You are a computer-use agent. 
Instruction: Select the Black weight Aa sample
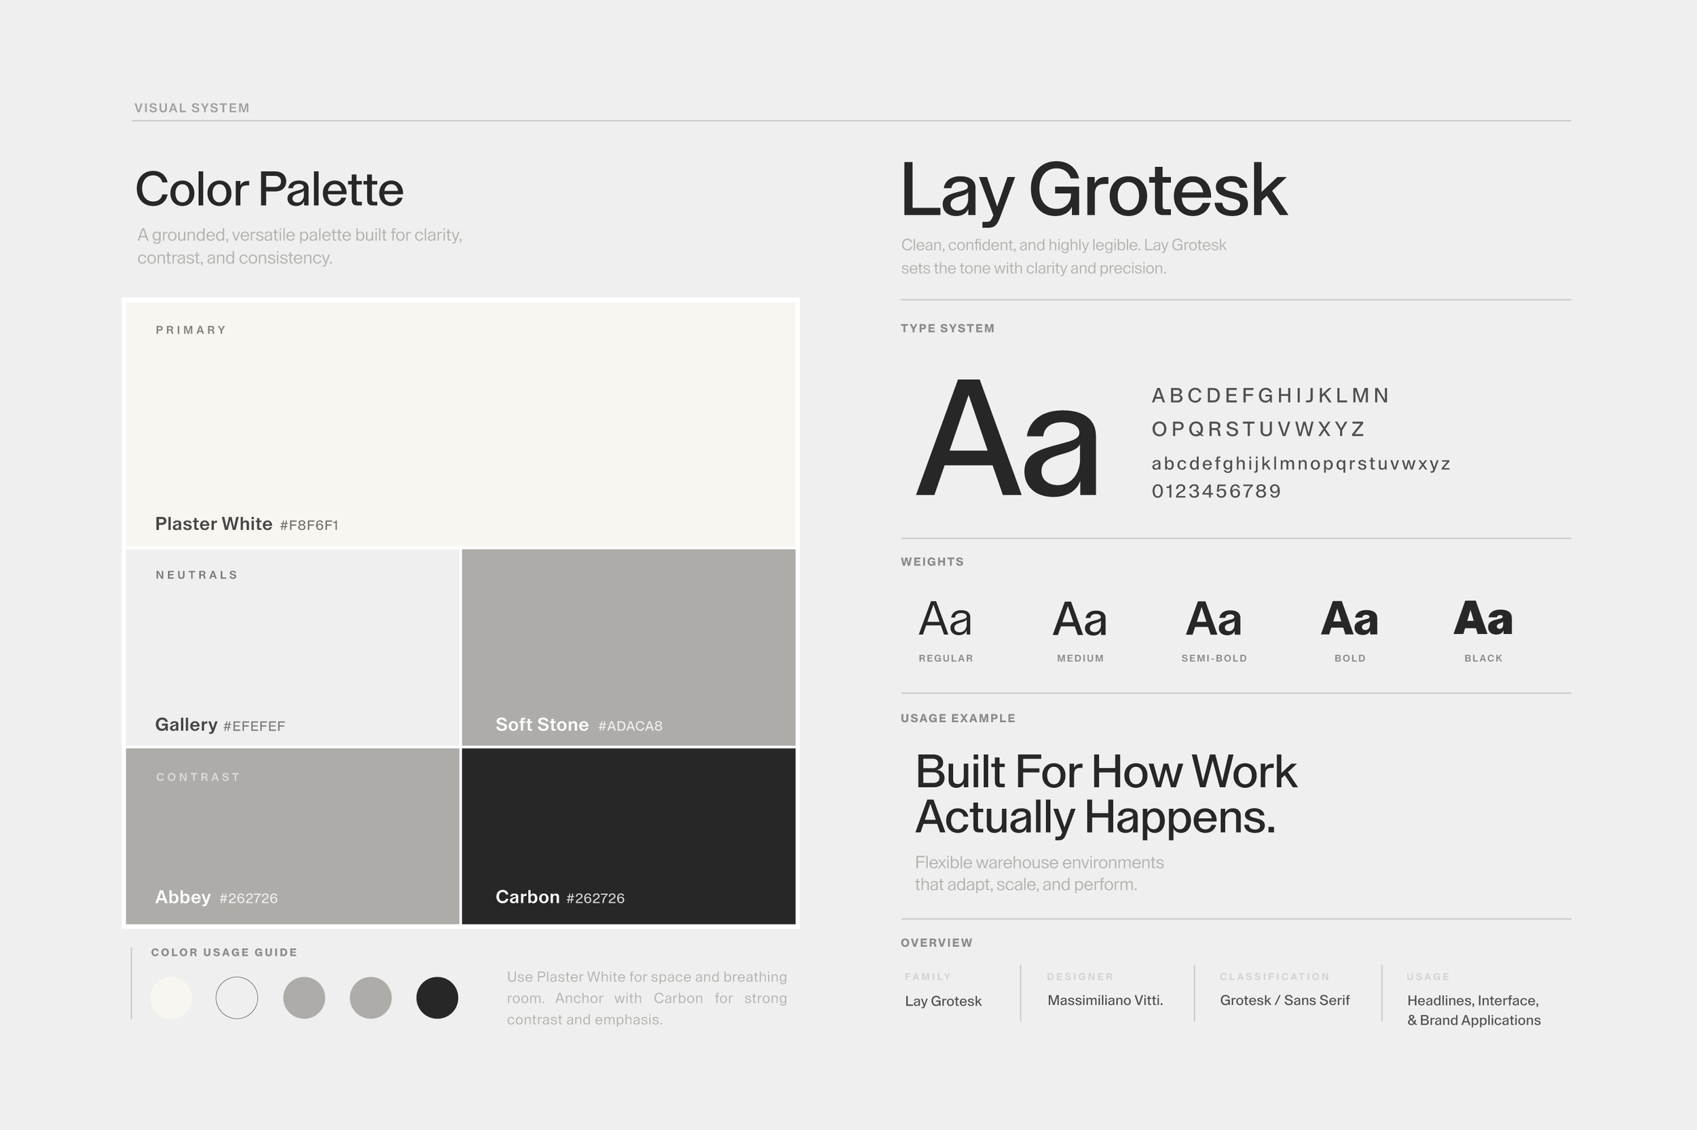(1483, 619)
